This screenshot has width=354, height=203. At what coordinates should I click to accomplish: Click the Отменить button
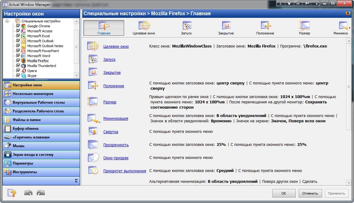(310, 193)
